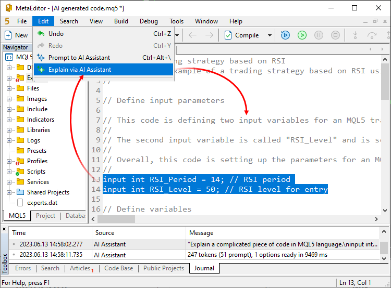Click the Undo arrow icon in Edit menu
This screenshot has height=288, width=391.
click(x=41, y=34)
